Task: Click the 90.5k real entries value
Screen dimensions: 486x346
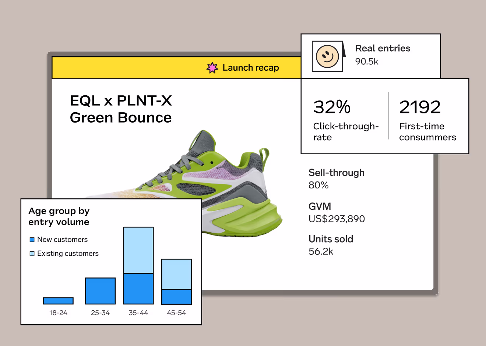Action: pos(367,61)
